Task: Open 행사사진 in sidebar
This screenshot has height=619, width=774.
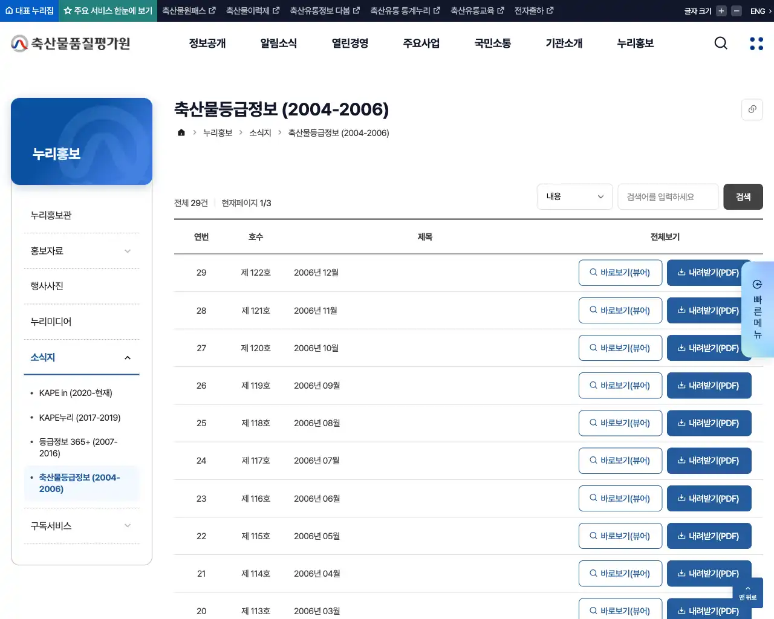Action: pos(82,286)
